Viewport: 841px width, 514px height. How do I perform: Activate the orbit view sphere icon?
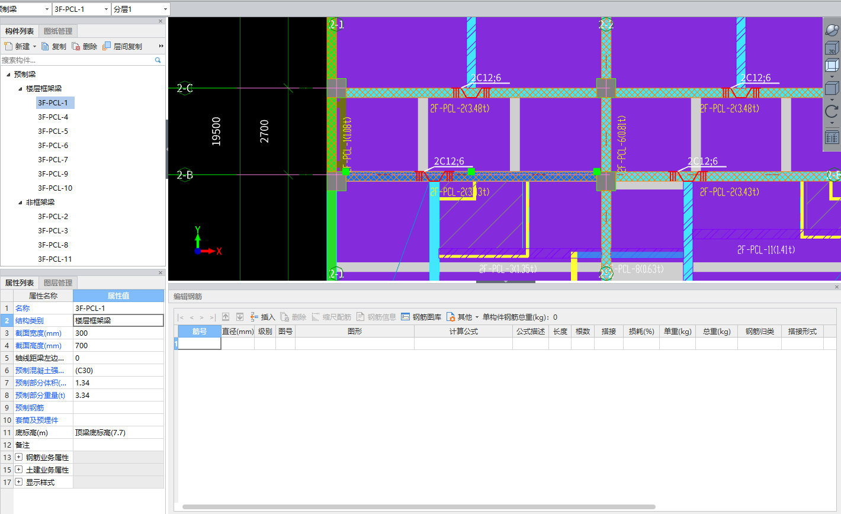pyautogui.click(x=832, y=30)
